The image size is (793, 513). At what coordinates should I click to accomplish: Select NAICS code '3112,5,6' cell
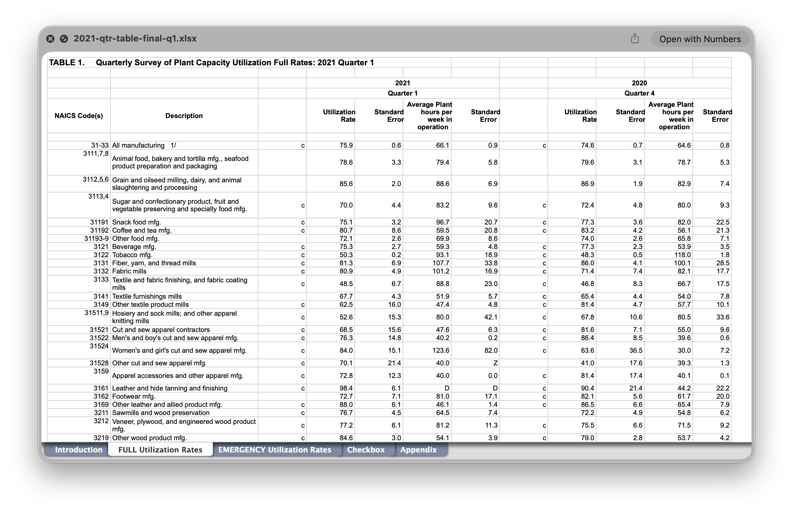click(x=79, y=184)
